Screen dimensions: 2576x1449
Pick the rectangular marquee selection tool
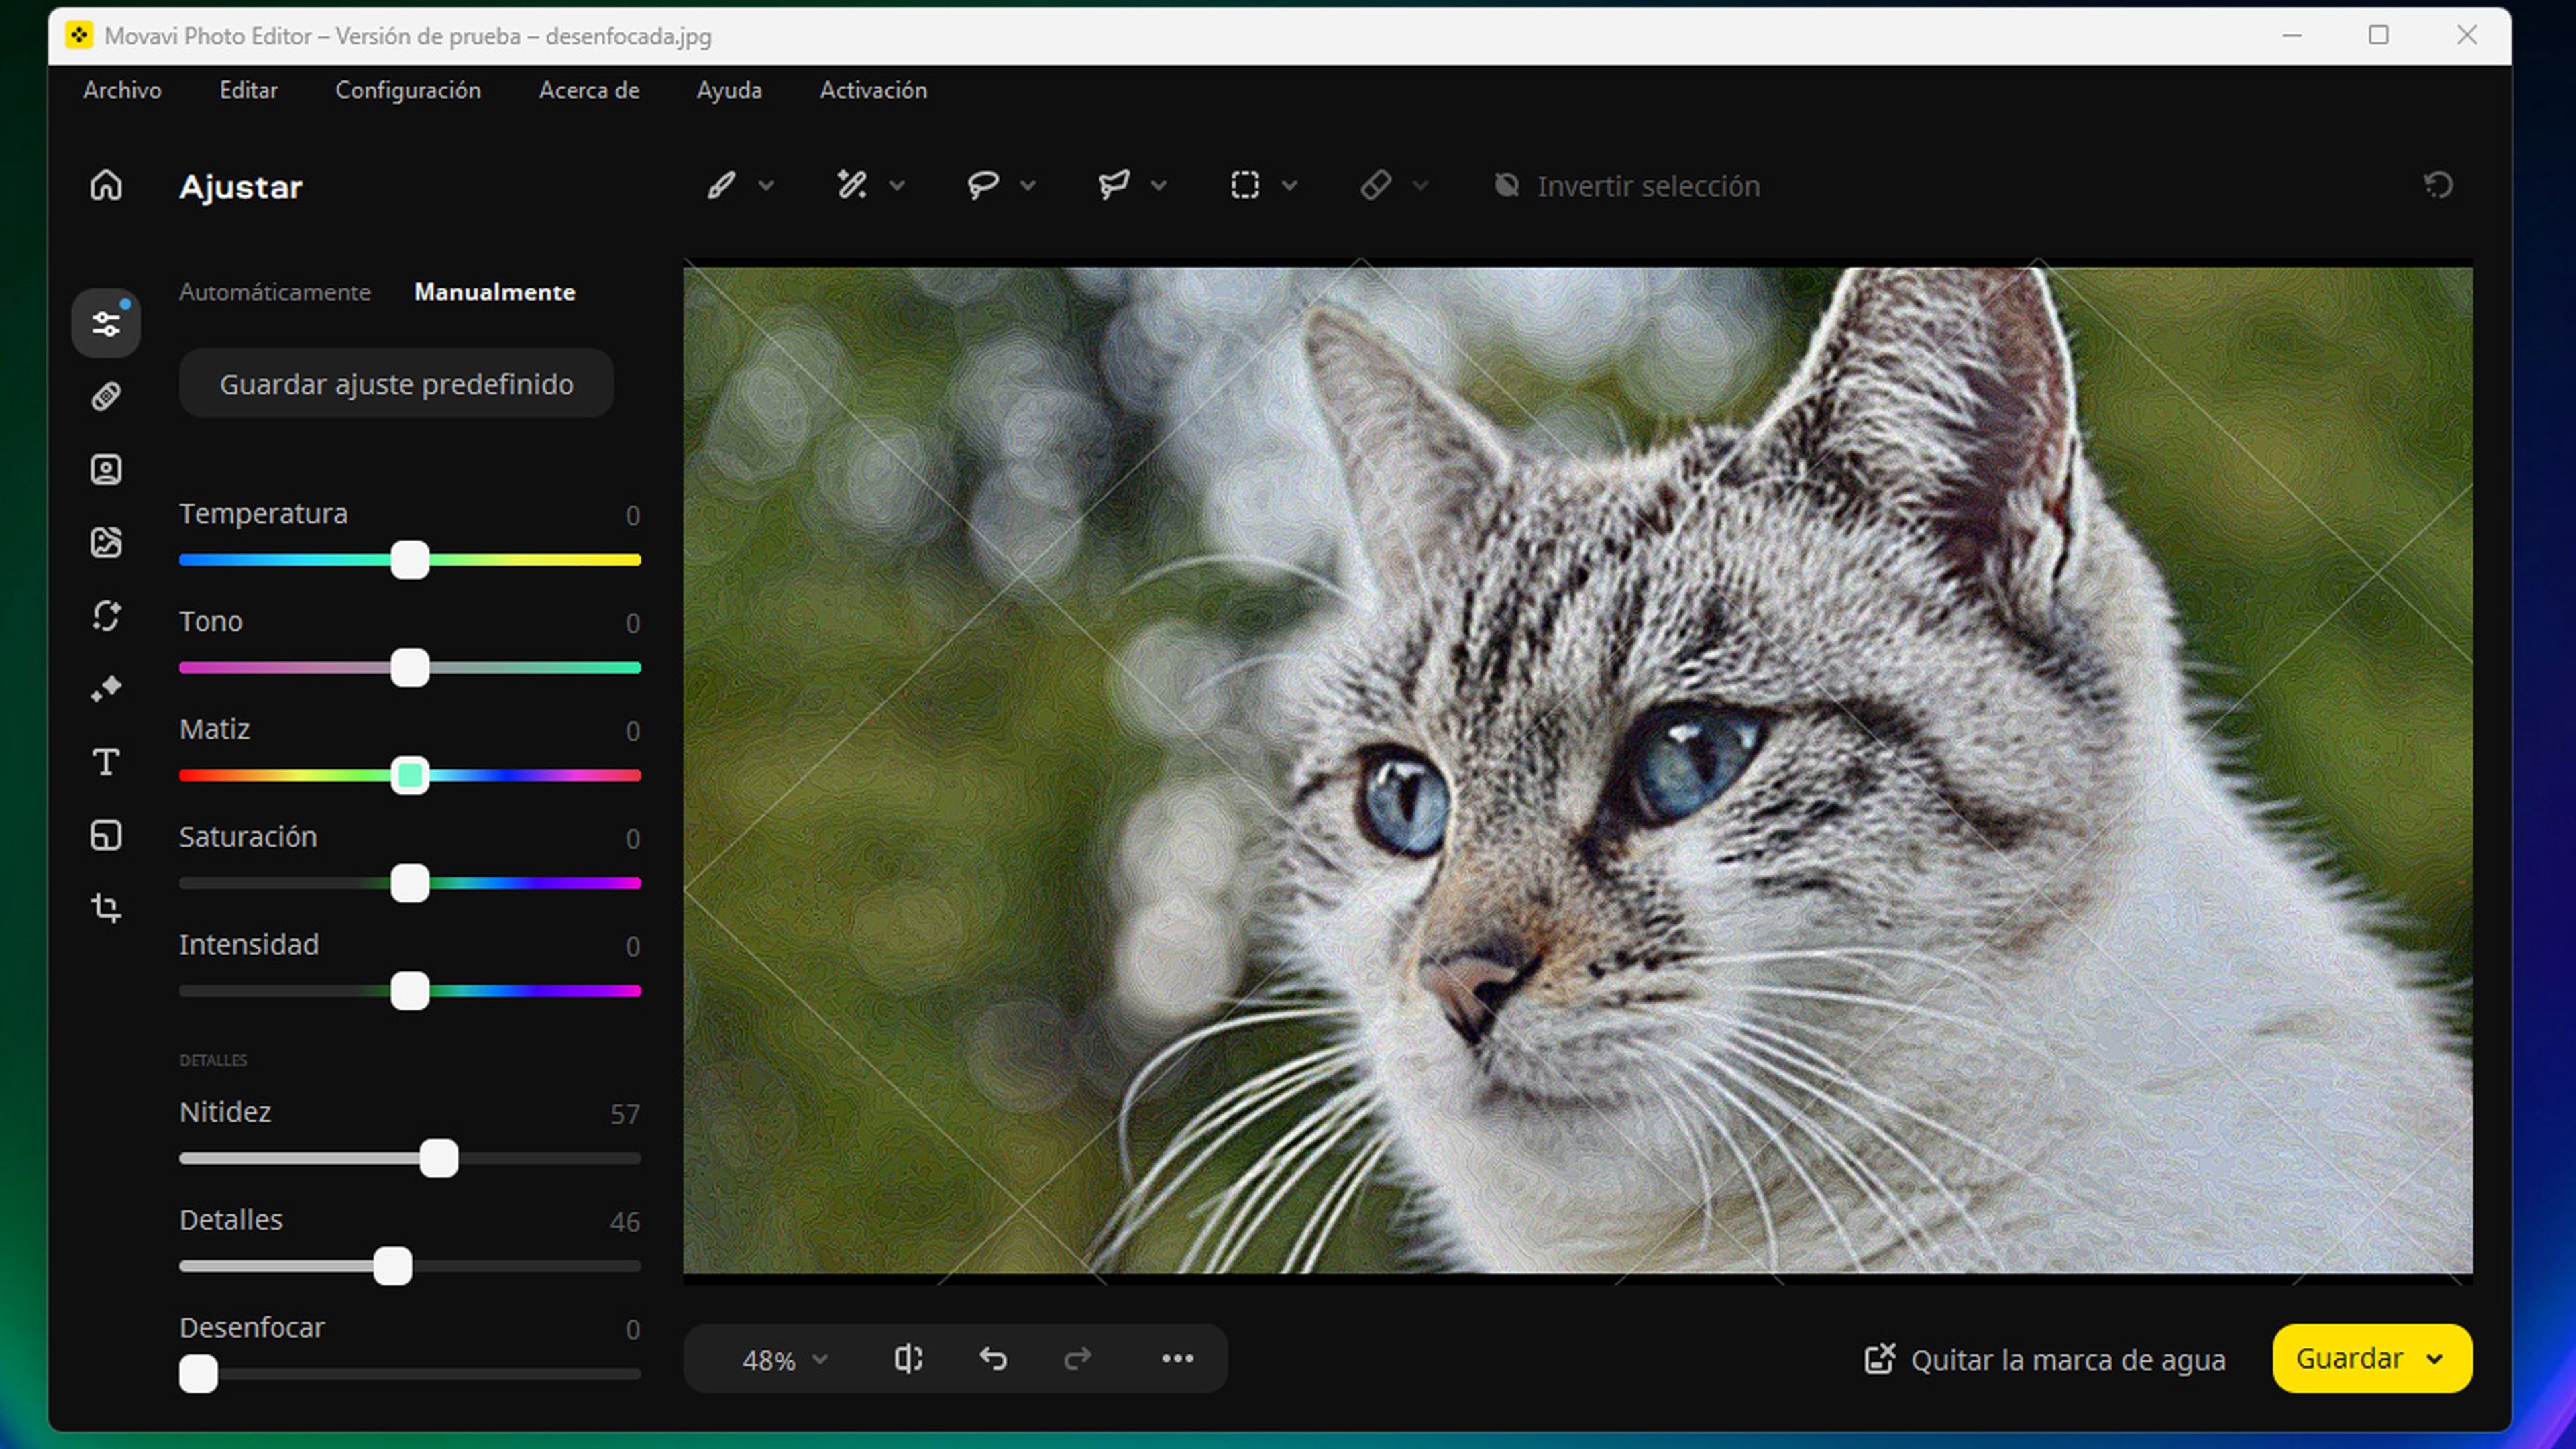[x=1245, y=185]
